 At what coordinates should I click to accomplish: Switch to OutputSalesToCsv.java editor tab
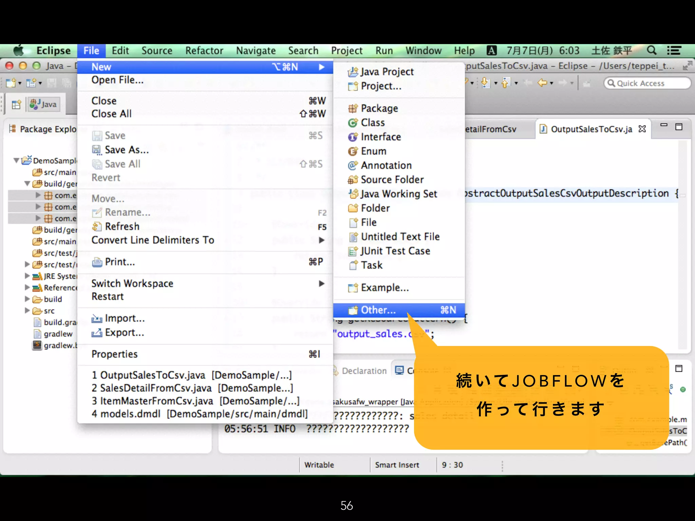point(591,129)
